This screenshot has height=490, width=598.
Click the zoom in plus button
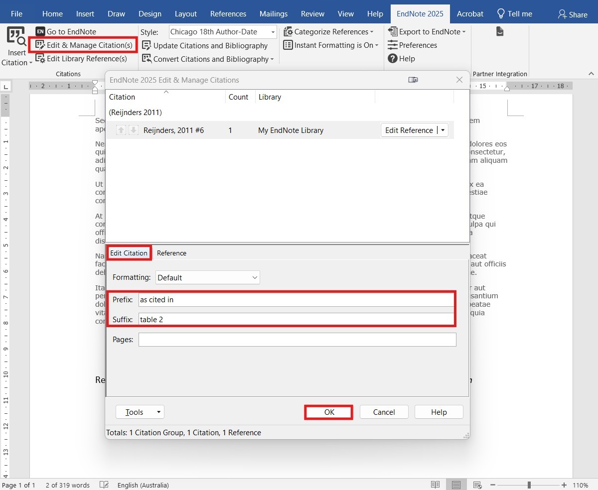coord(564,485)
